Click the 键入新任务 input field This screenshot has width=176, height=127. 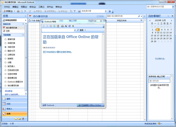(x=159, y=81)
